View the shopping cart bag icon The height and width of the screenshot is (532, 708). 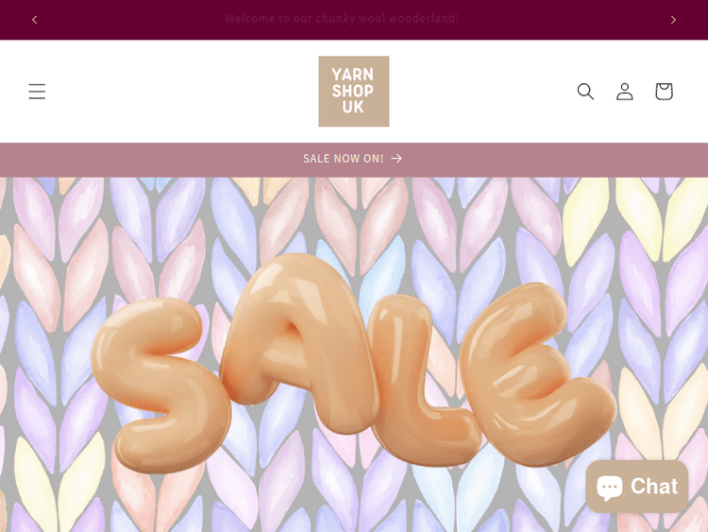click(664, 92)
